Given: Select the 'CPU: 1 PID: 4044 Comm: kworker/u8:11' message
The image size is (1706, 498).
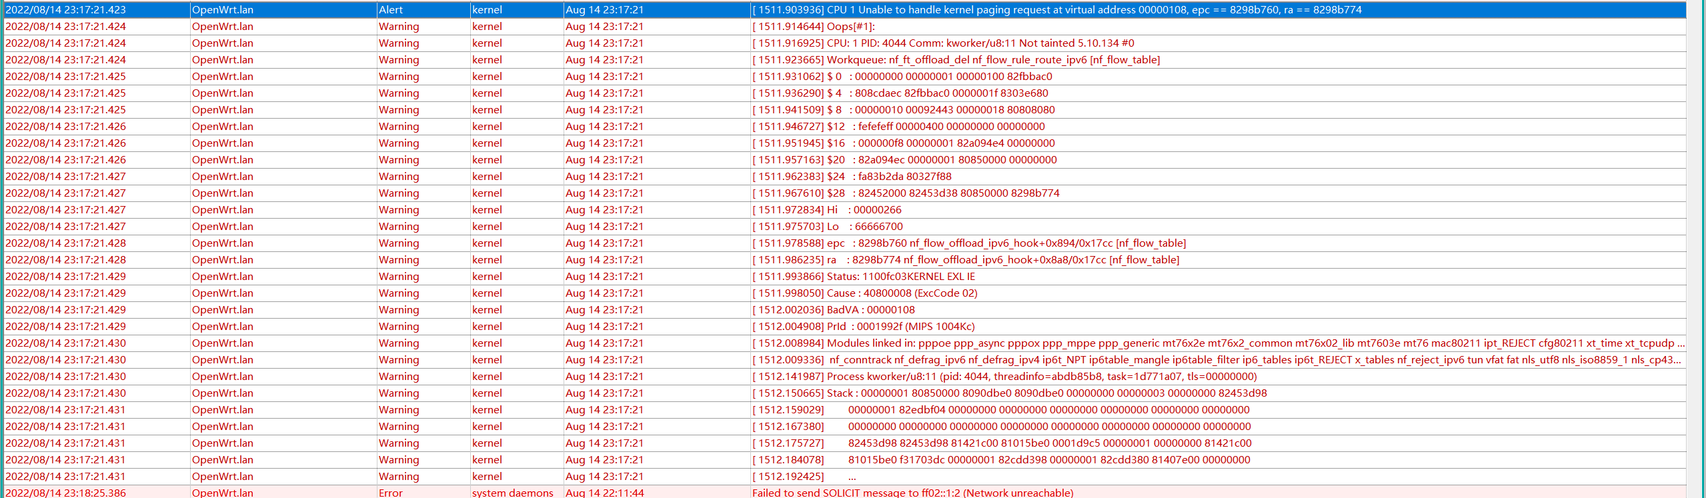Looking at the screenshot, I should point(943,43).
